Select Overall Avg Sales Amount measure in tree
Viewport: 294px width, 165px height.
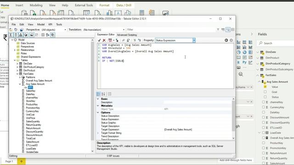[39, 81]
